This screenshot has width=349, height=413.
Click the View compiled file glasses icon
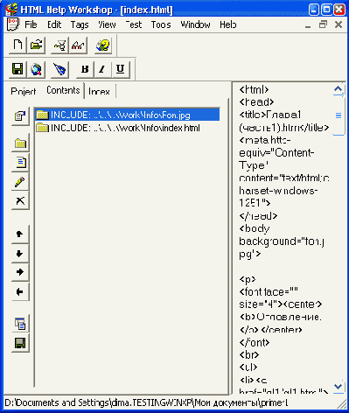[x=78, y=45]
